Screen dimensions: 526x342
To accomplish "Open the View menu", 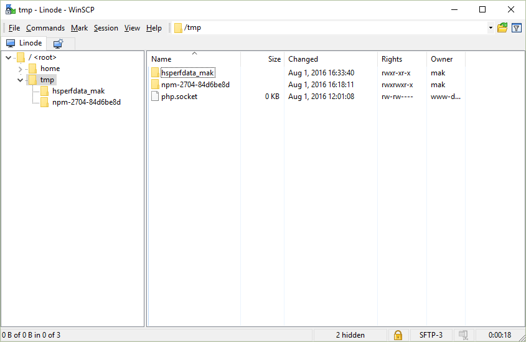I will pyautogui.click(x=132, y=28).
